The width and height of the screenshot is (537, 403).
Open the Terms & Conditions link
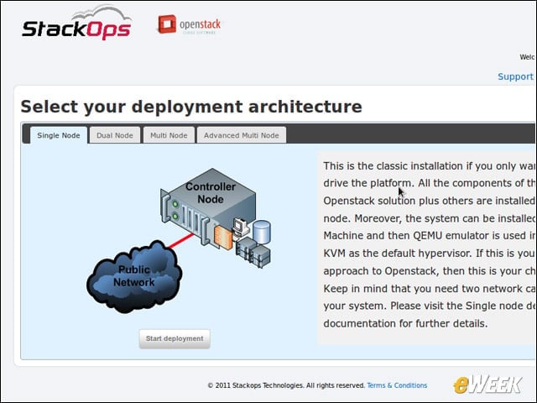coord(397,385)
